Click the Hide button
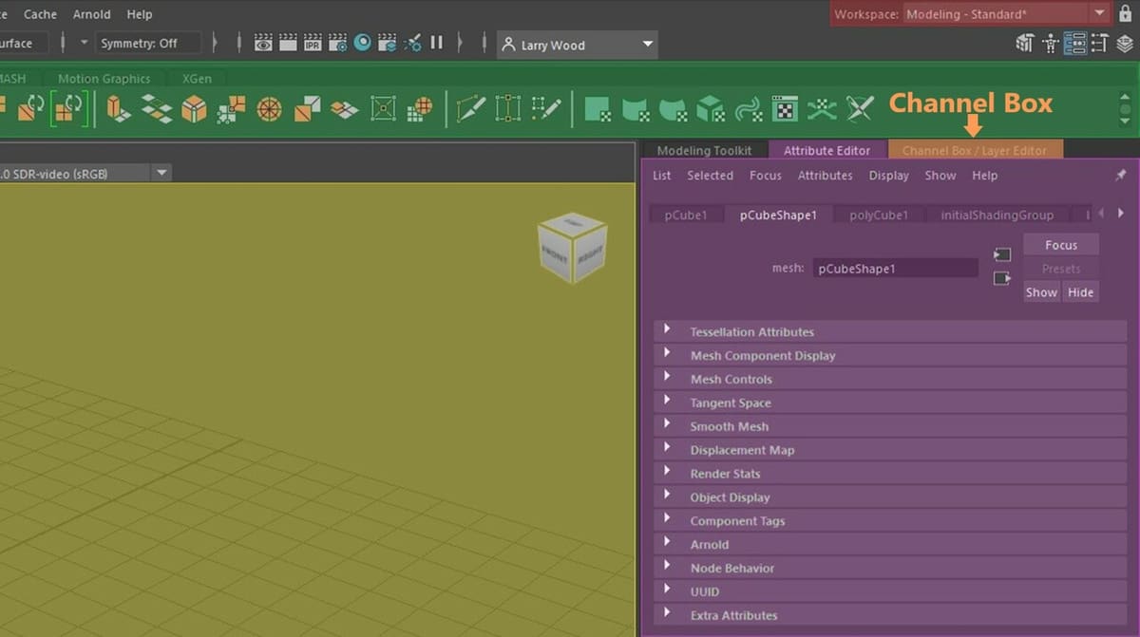Image resolution: width=1140 pixels, height=637 pixels. 1080,292
